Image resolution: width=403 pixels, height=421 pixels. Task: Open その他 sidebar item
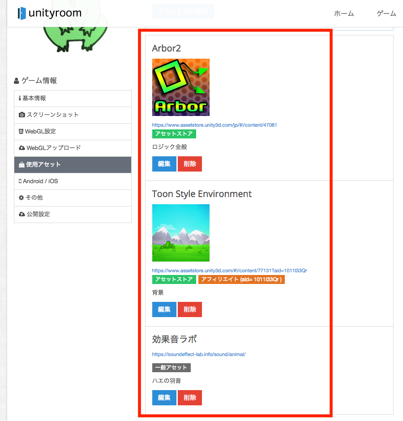pyautogui.click(x=73, y=198)
